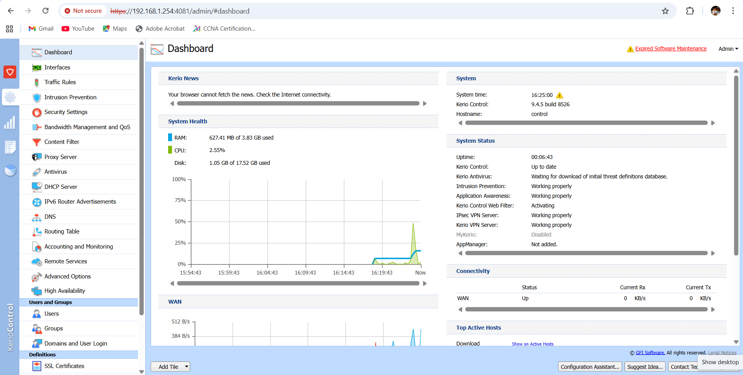Click the status bar-chart icon in left rail
743x375 pixels.
10,123
